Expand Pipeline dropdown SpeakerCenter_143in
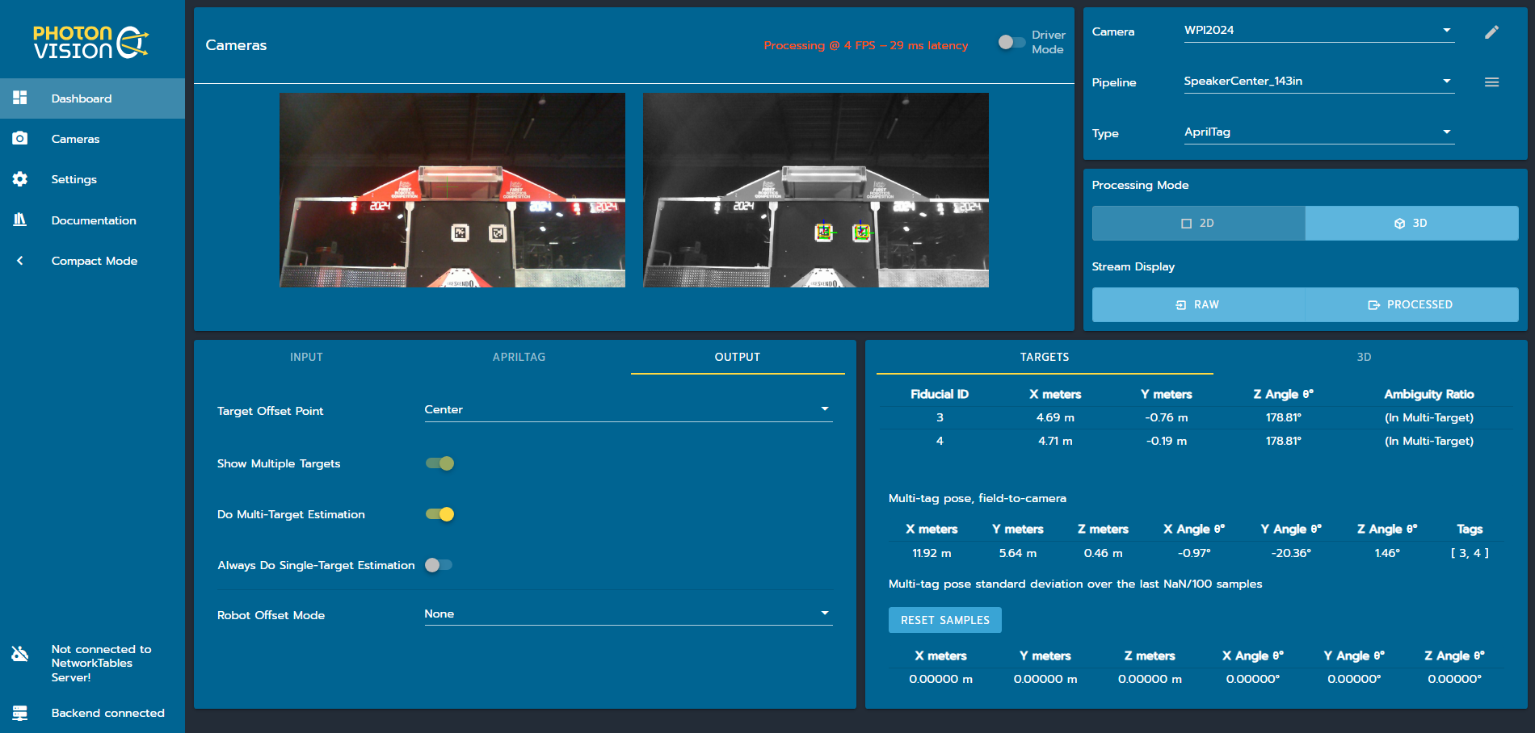1535x733 pixels. pos(1318,82)
